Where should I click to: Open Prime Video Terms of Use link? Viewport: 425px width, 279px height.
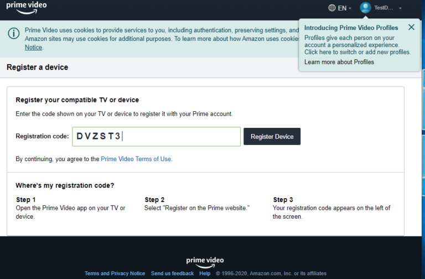(136, 159)
